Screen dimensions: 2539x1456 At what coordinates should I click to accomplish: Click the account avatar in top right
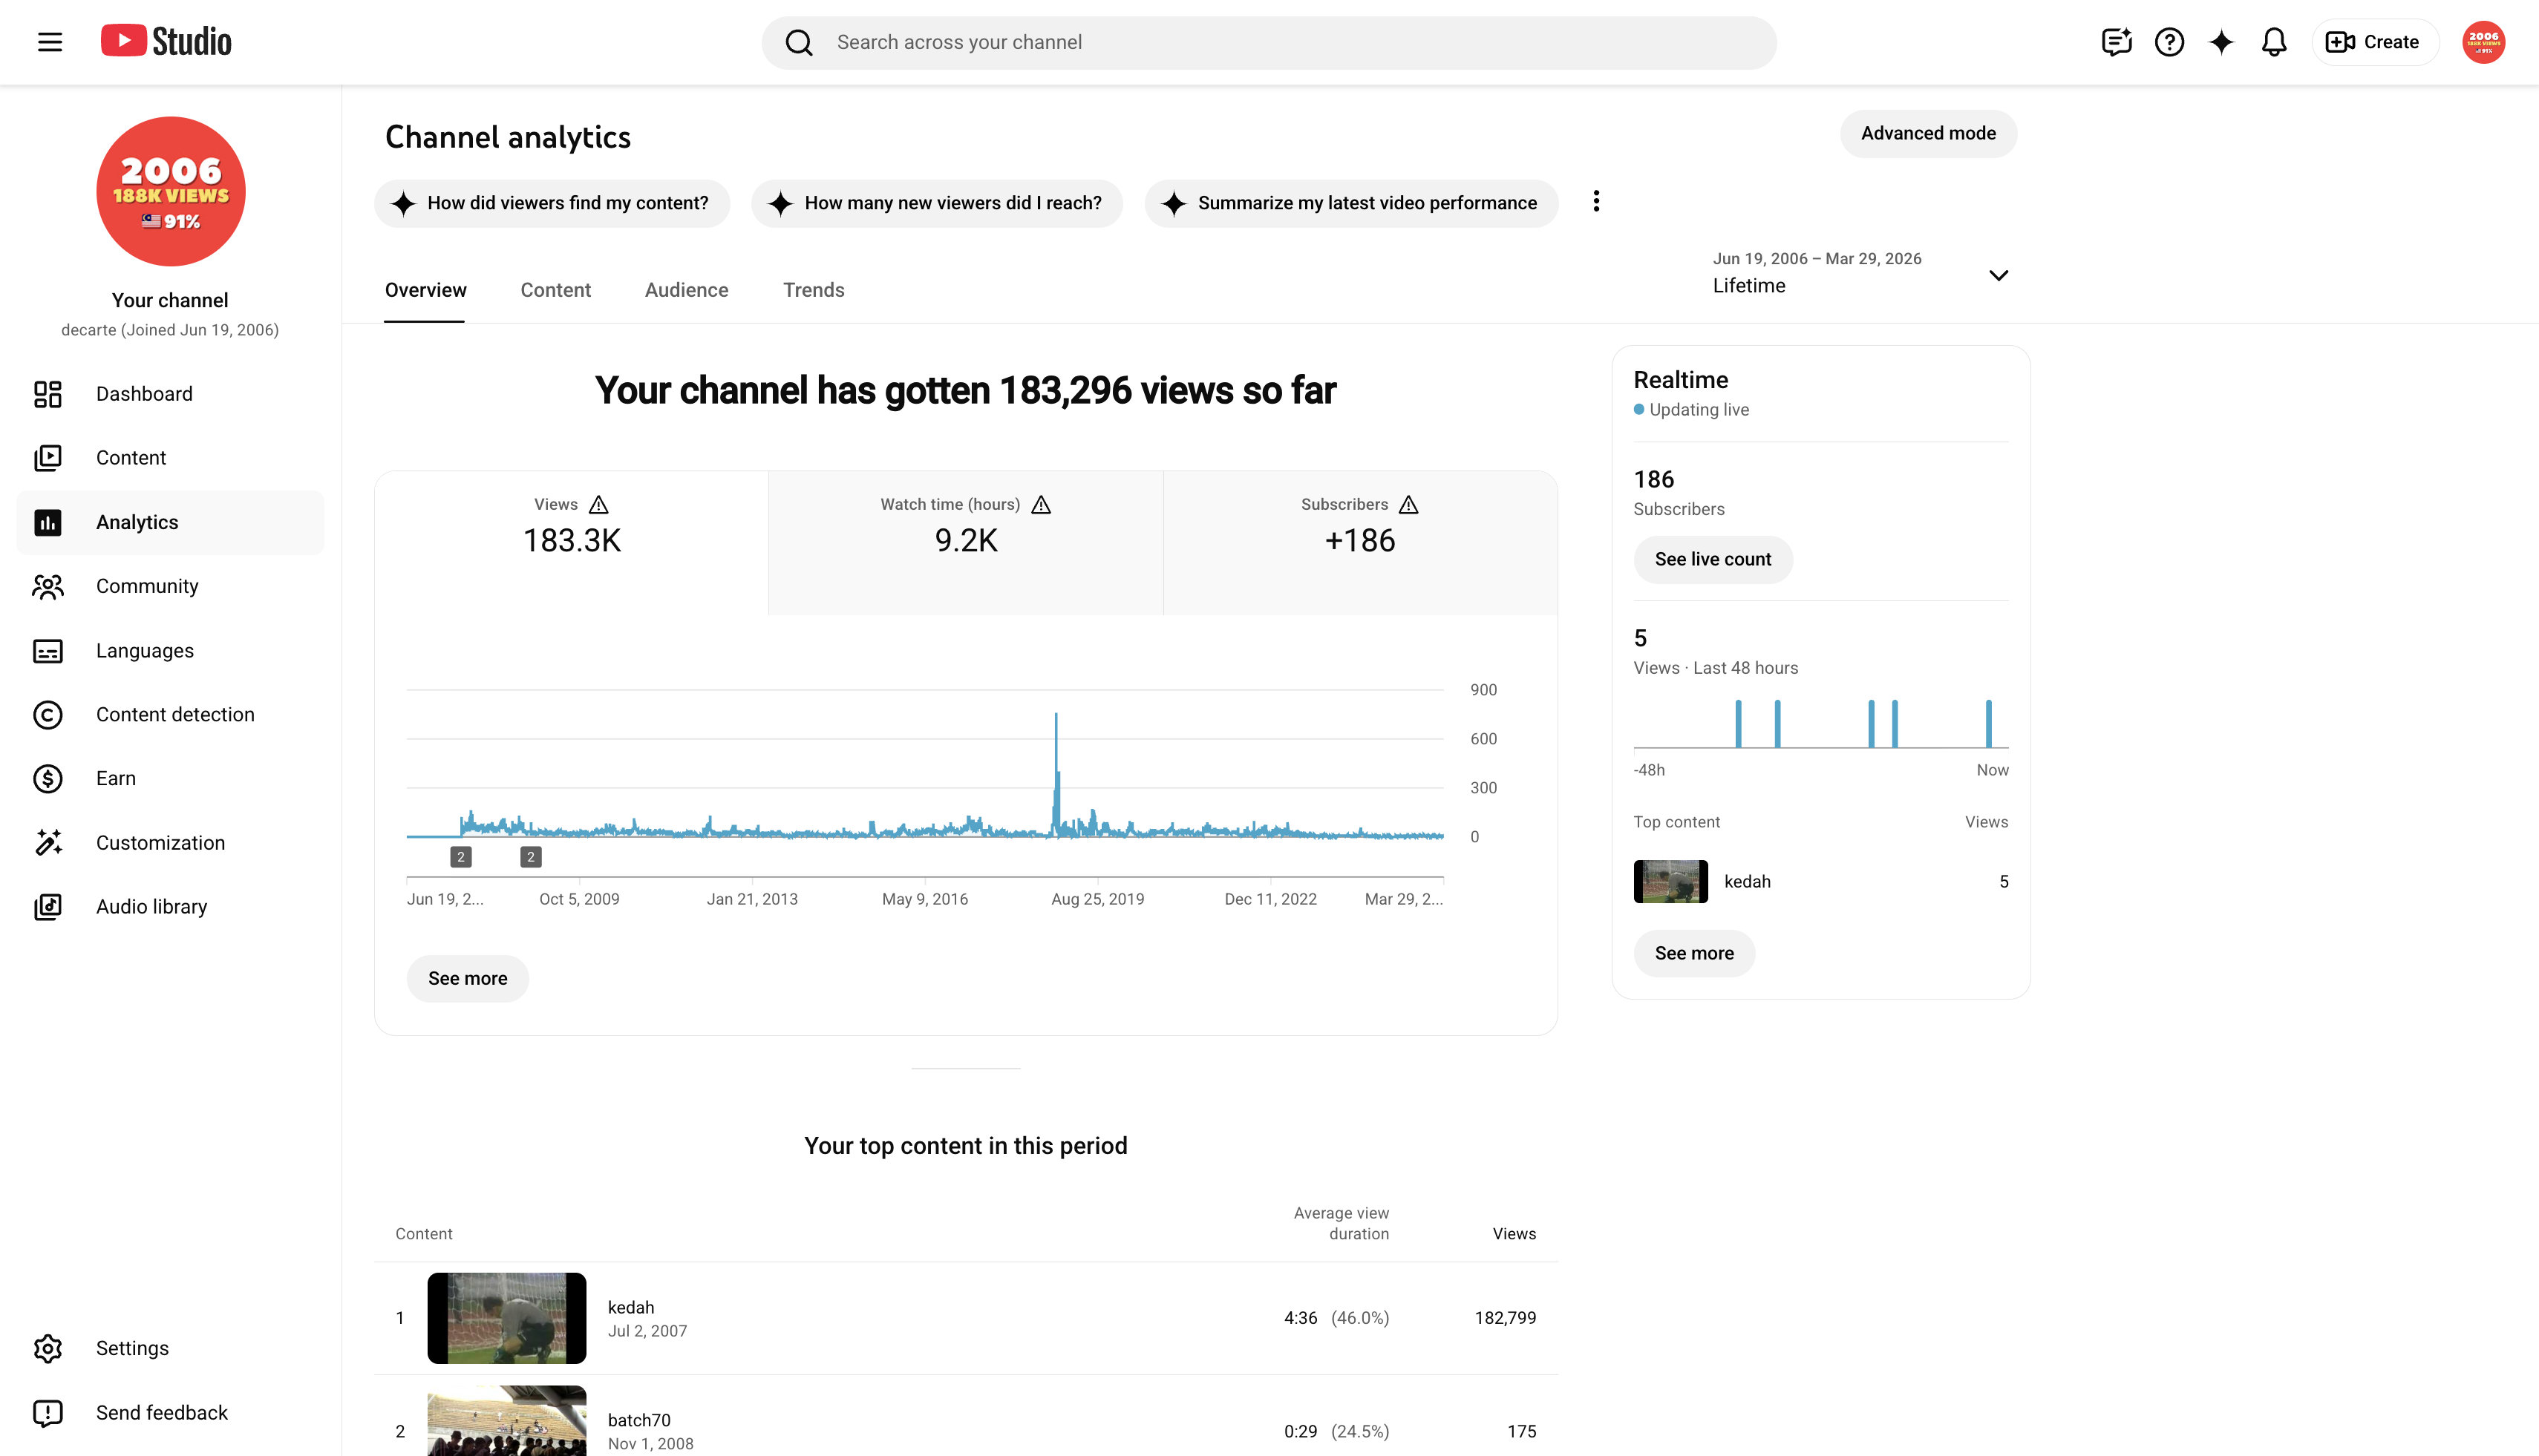(2483, 42)
